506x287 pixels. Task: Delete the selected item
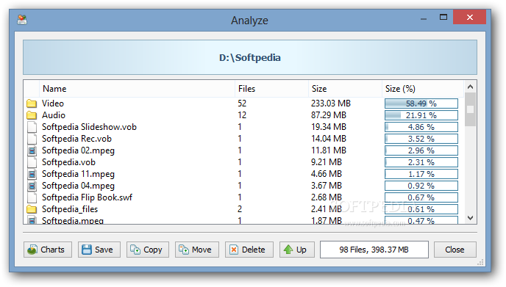pos(249,250)
